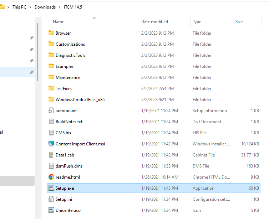Sort files by the Type column header
This screenshot has height=219, width=269.
pos(197,22)
